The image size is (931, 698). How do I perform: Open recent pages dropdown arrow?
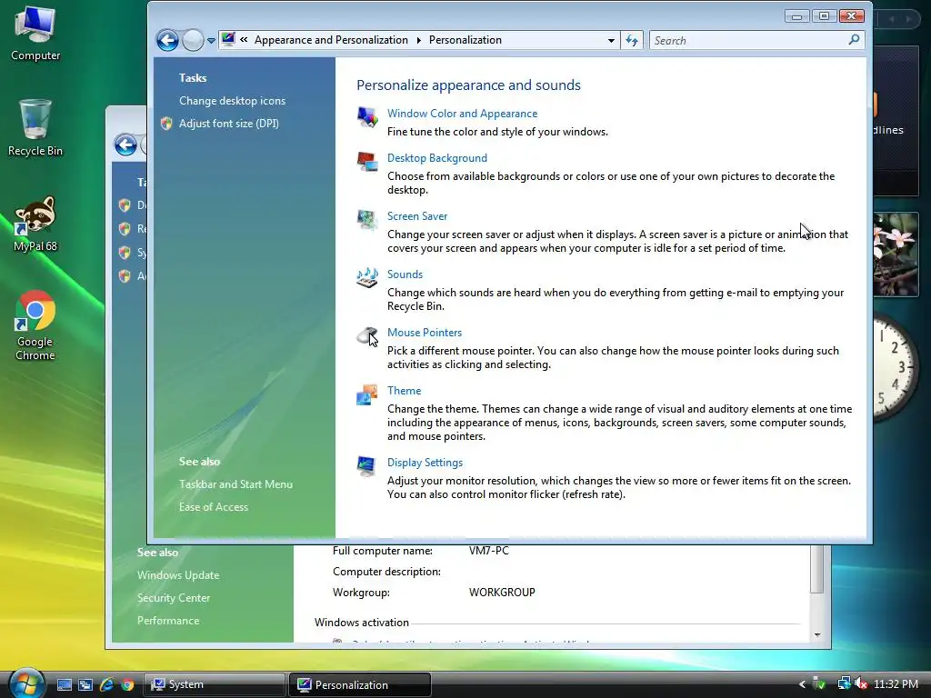(211, 40)
